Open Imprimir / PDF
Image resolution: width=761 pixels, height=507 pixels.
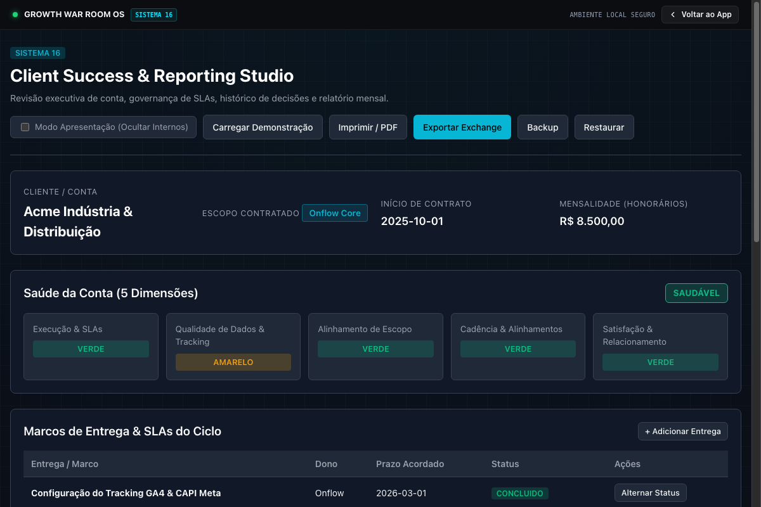368,127
